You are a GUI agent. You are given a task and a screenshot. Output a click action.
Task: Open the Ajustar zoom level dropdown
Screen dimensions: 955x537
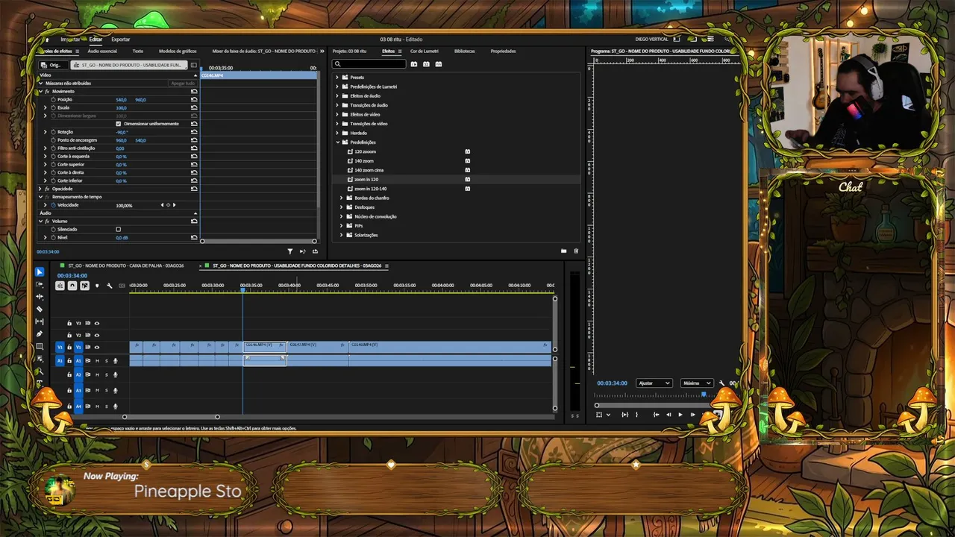[x=654, y=383]
